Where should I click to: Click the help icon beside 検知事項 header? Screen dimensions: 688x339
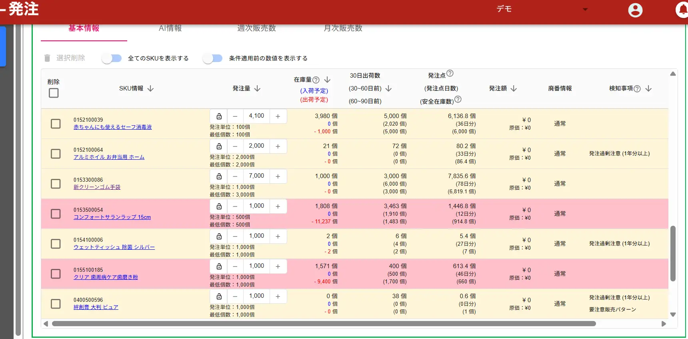point(637,89)
